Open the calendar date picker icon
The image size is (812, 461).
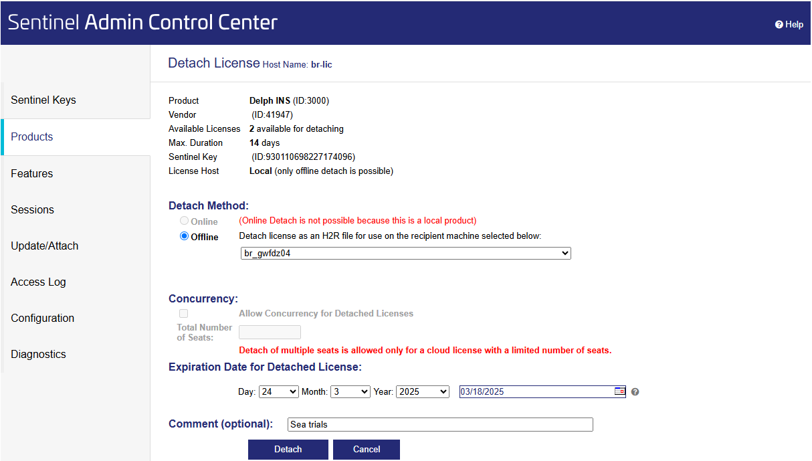pyautogui.click(x=619, y=391)
